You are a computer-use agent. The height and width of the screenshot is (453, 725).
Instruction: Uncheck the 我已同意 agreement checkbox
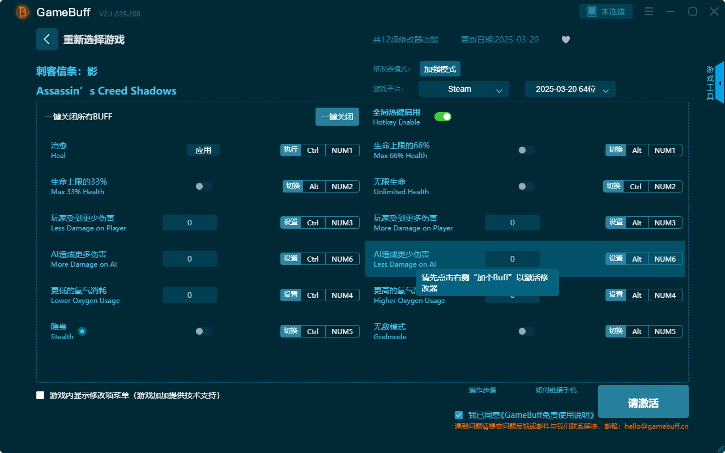point(459,414)
